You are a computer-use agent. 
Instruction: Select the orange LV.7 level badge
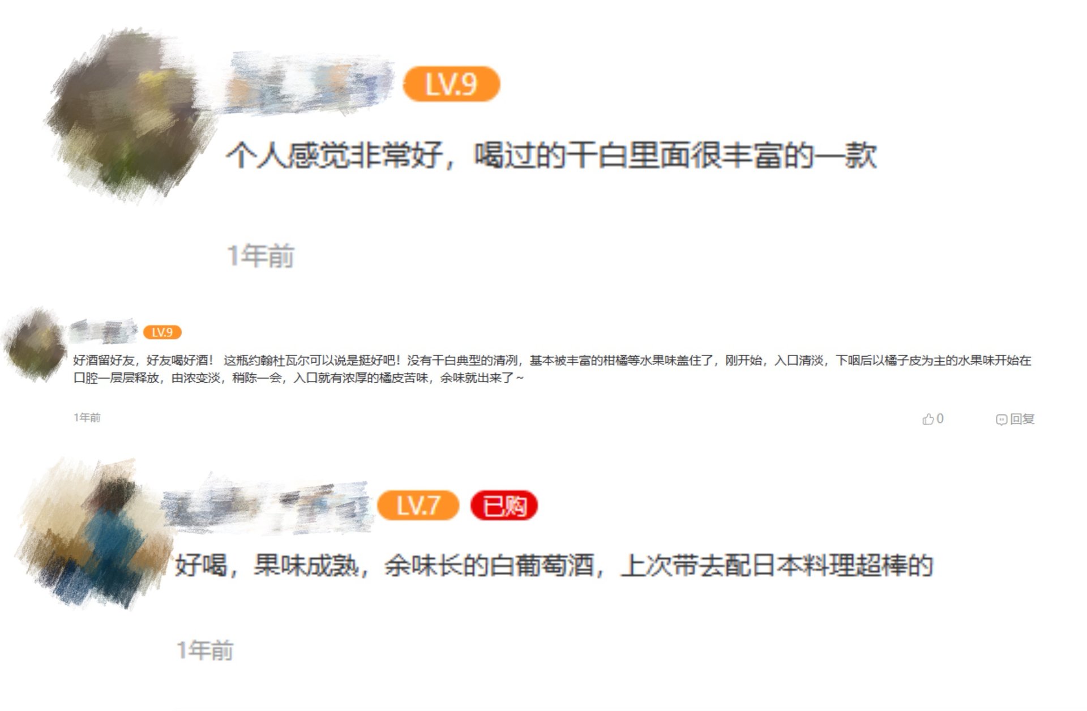tap(418, 505)
